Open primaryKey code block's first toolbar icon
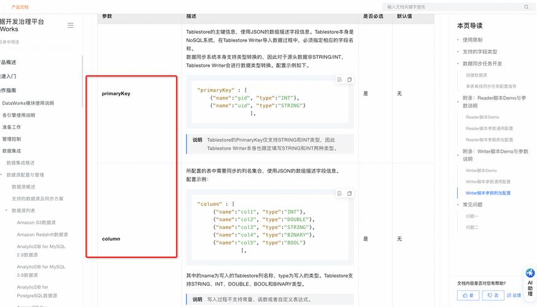The image size is (537, 307). tap(339, 79)
